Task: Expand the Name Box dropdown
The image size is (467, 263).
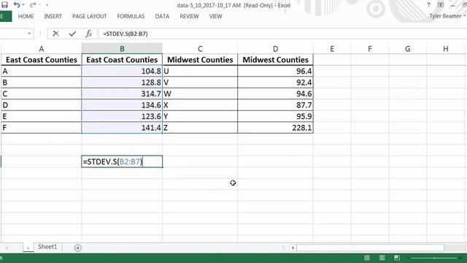Action: (x=29, y=34)
